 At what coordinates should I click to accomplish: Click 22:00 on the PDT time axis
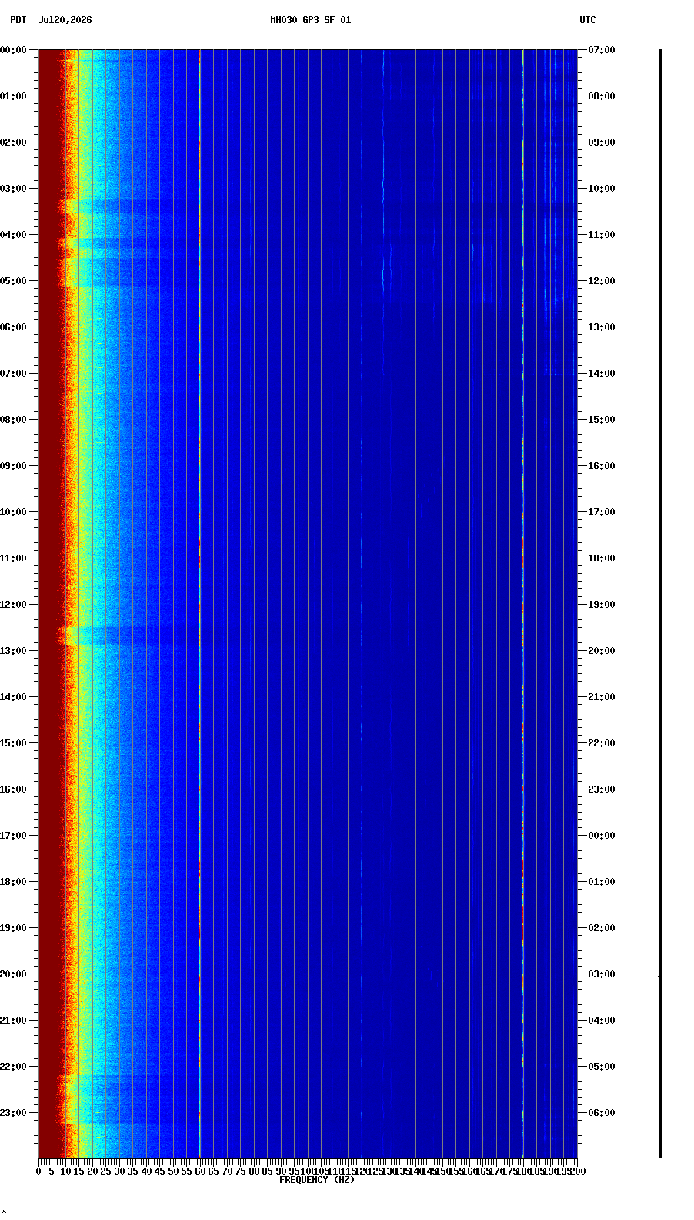coord(13,1067)
